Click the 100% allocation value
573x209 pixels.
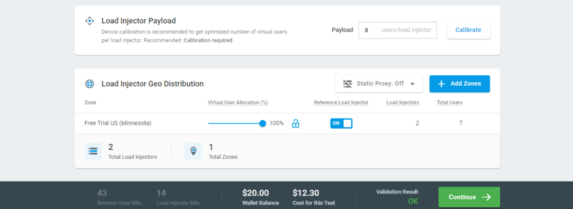pyautogui.click(x=276, y=123)
